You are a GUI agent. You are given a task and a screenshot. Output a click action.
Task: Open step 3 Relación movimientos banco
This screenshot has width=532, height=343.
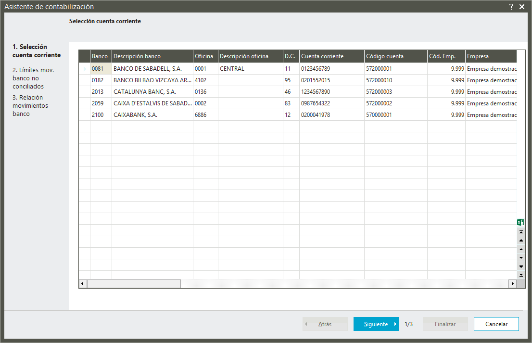tap(30, 105)
